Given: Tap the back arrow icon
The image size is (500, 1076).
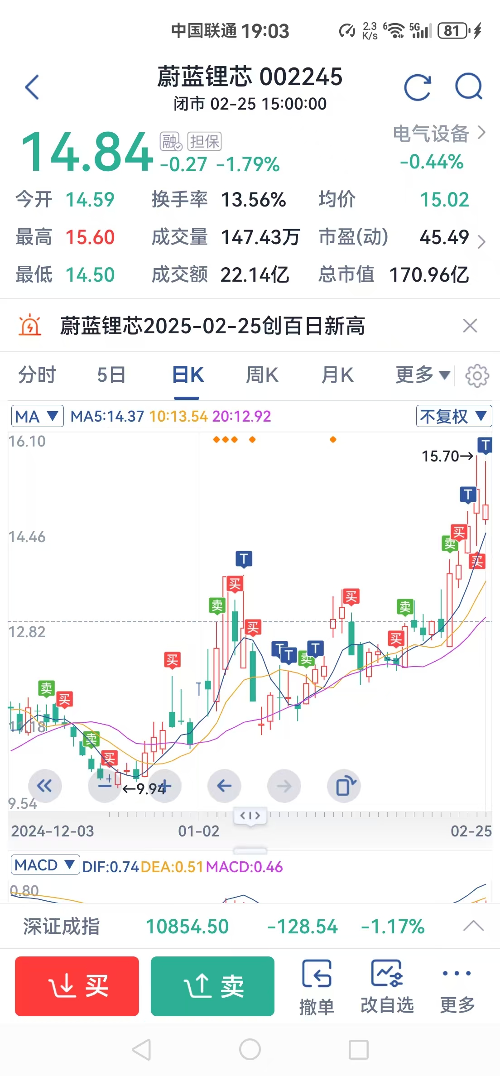Looking at the screenshot, I should point(32,87).
